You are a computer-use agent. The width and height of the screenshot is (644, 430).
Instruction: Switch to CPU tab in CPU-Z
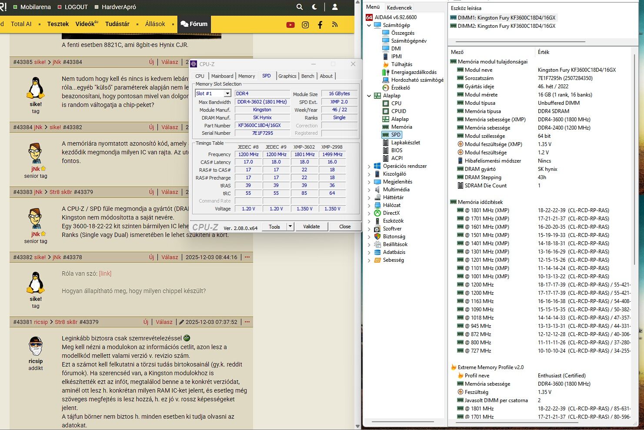click(x=200, y=76)
